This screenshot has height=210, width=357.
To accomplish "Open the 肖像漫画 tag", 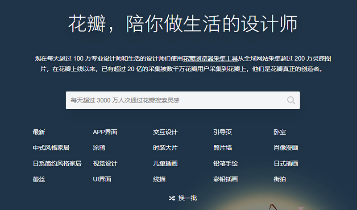I will click(x=286, y=148).
